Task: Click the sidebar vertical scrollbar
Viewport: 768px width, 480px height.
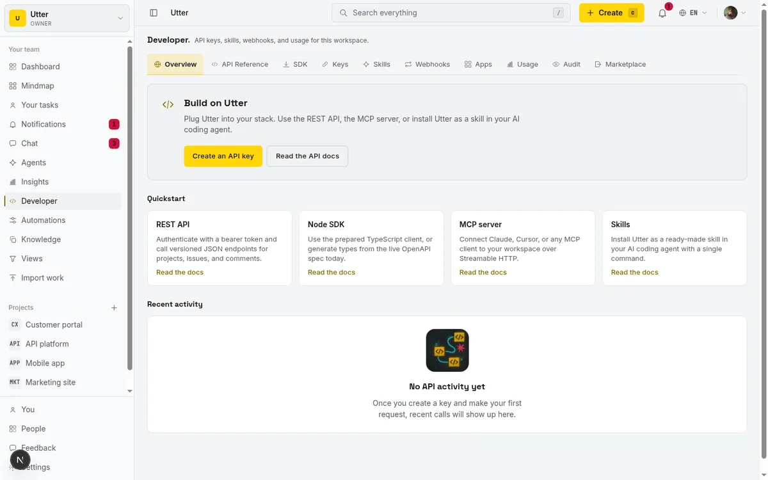Action: 130,208
